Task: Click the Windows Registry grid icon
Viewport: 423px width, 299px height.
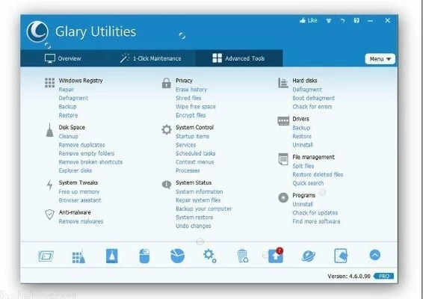Action: (49, 82)
